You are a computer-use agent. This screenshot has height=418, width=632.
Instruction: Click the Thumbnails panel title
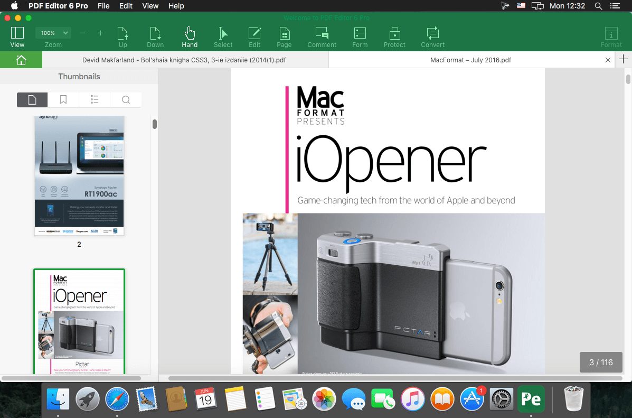point(79,76)
